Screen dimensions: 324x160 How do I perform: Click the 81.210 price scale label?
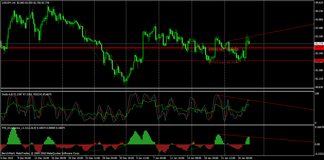click(319, 79)
